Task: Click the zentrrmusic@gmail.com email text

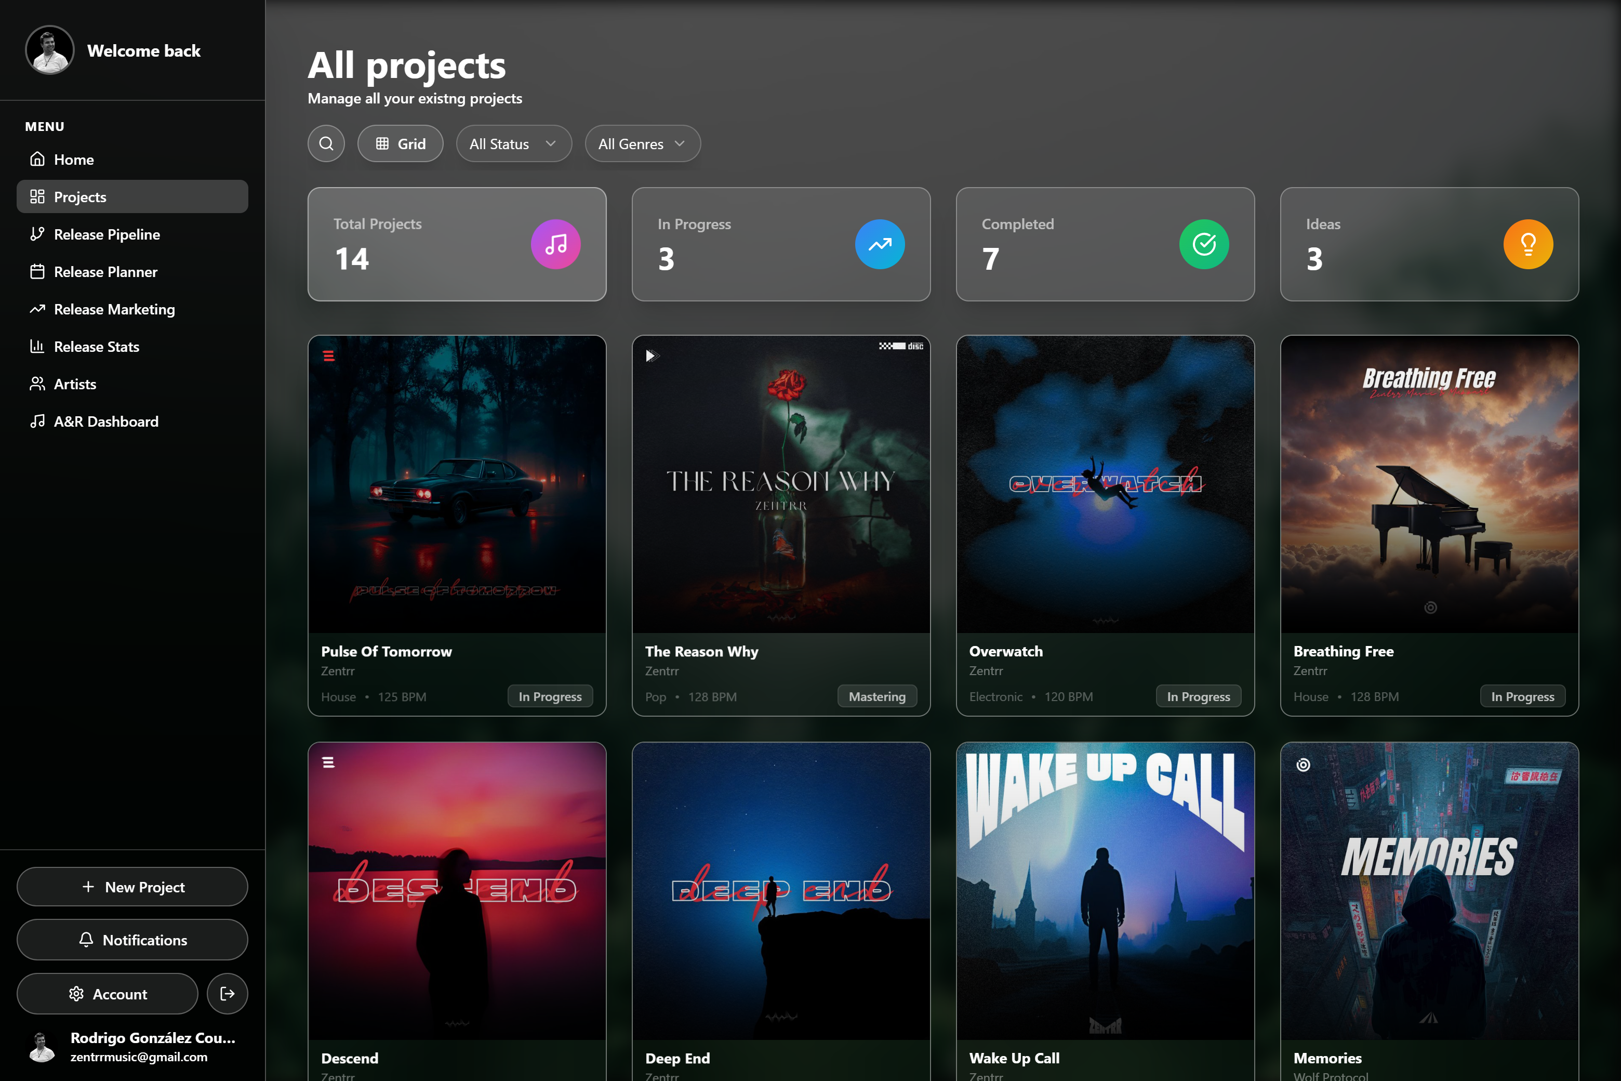Action: (x=139, y=1057)
